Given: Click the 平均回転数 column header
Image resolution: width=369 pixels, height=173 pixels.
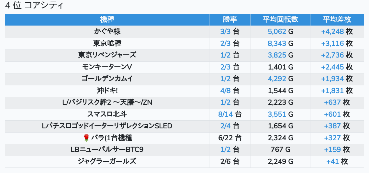Looking at the screenshot, I should click(x=280, y=20).
